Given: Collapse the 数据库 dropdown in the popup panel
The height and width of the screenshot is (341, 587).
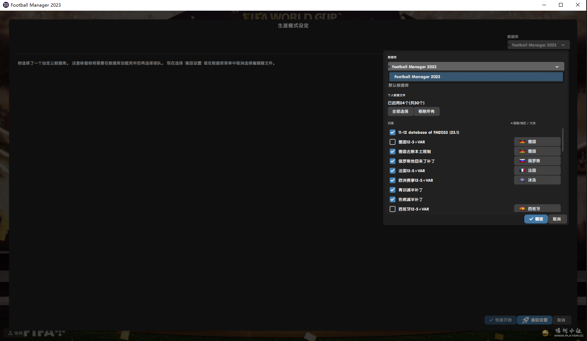Looking at the screenshot, I should pyautogui.click(x=557, y=67).
